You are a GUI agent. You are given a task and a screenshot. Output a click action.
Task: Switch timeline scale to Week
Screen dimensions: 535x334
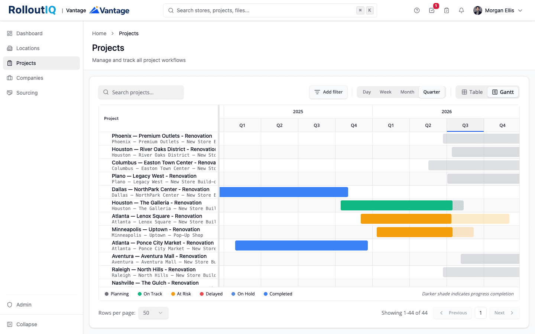(x=385, y=92)
